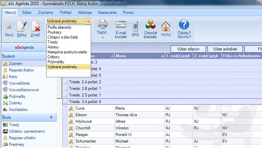Tick checkbox for Trieda: 2.B

pos(65,89)
